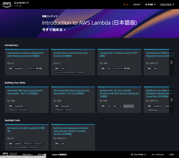This screenshot has height=158, width=179.
Task: Select DynamoDB tag on Part 2 card
Action: (65, 106)
